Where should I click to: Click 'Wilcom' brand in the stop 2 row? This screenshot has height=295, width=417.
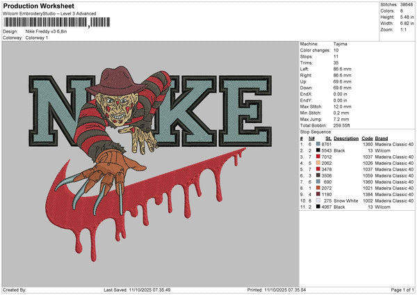pos(382,150)
